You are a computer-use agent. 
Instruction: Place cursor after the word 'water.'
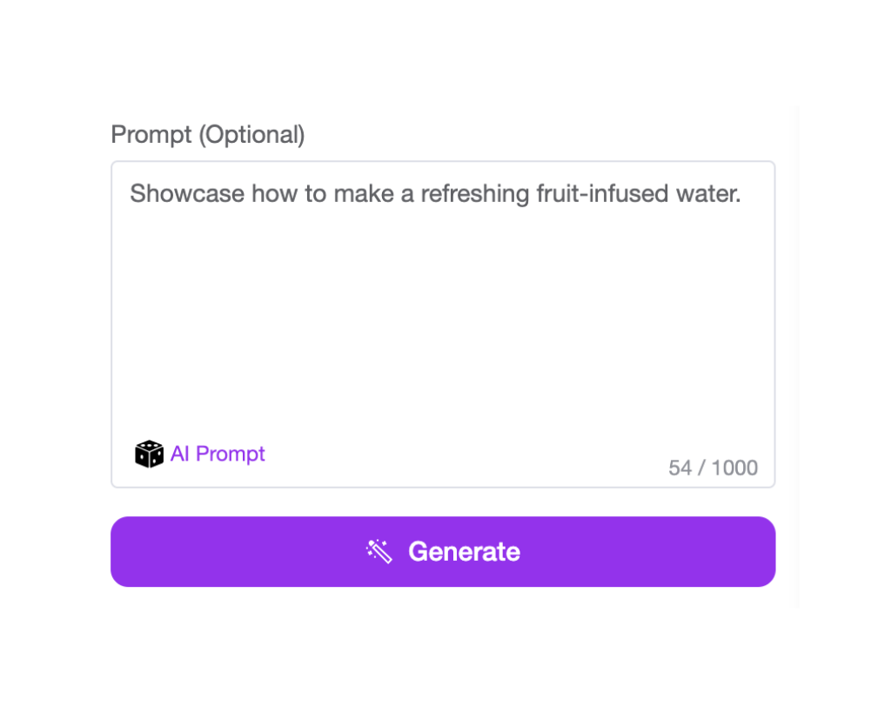tap(743, 194)
